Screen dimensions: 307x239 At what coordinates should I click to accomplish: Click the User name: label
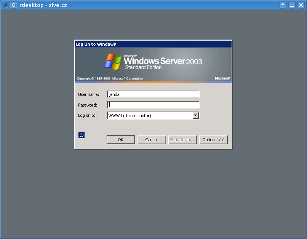tap(88, 94)
